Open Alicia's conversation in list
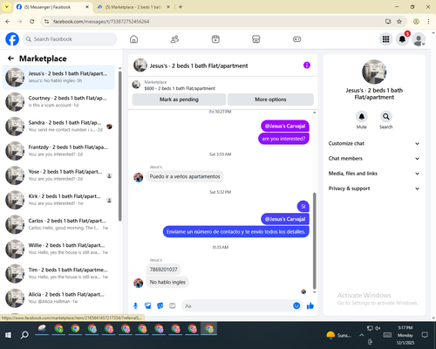The height and width of the screenshot is (349, 436). (x=59, y=298)
